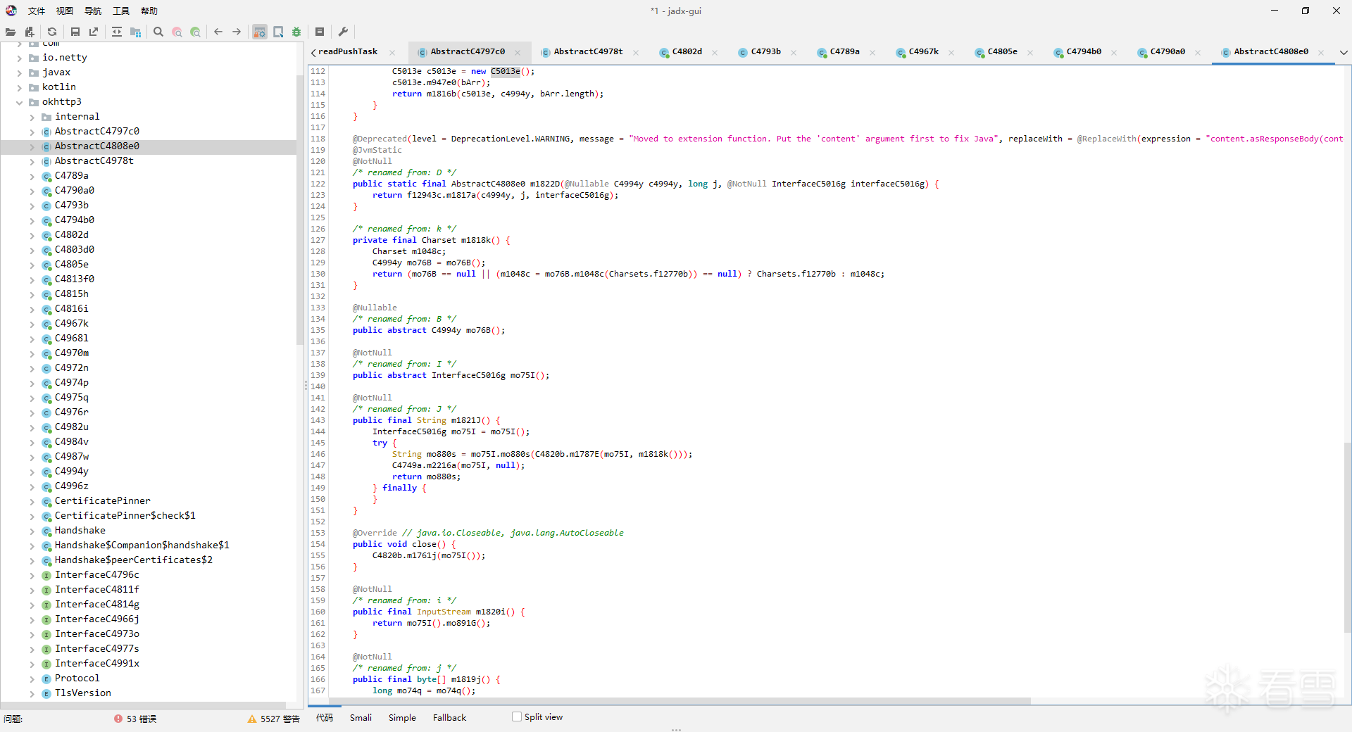Click the add files toolbar icon

click(x=30, y=32)
